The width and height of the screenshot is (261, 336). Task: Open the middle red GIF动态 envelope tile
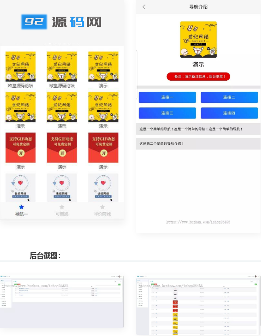point(62,148)
